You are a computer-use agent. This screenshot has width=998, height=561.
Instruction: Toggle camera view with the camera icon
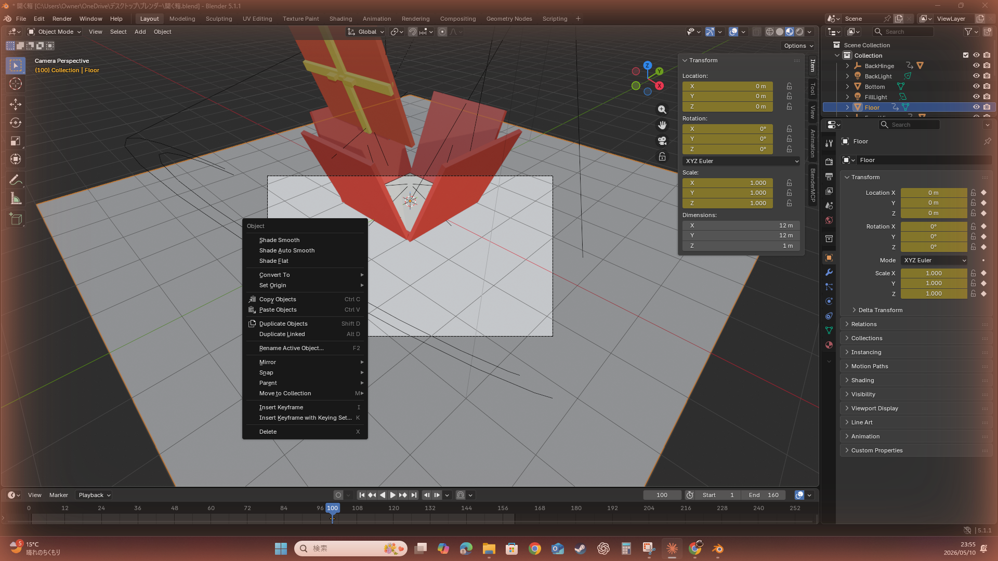click(662, 141)
